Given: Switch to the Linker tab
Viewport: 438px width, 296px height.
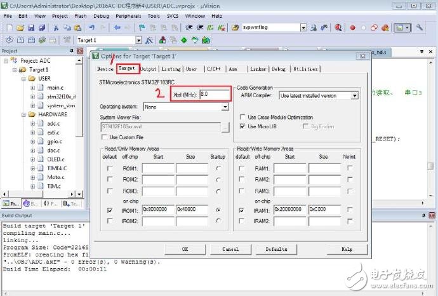Looking at the screenshot, I should [258, 69].
